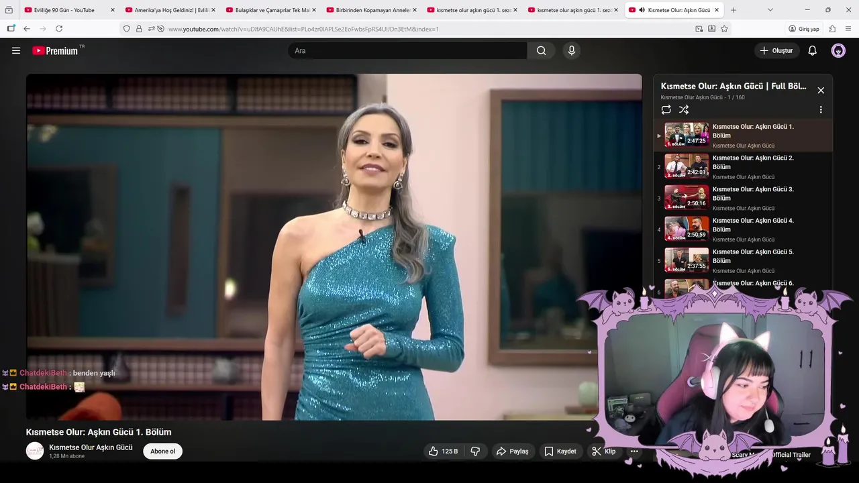Show tracking protection shield info
The height and width of the screenshot is (483, 859).
click(x=127, y=29)
